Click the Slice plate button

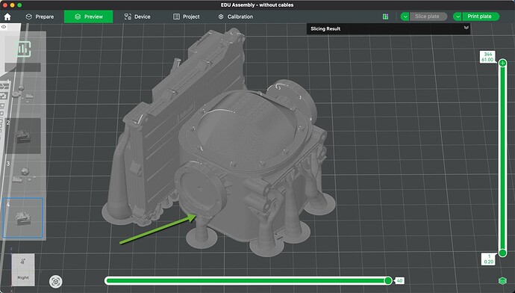[x=428, y=16]
